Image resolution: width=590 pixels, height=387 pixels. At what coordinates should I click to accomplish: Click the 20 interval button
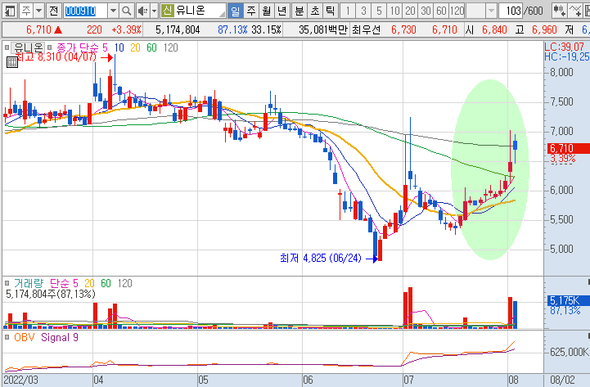pyautogui.click(x=410, y=11)
